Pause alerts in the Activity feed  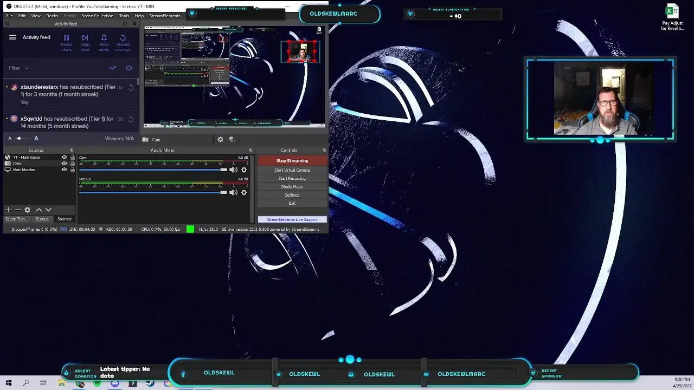coord(66,42)
